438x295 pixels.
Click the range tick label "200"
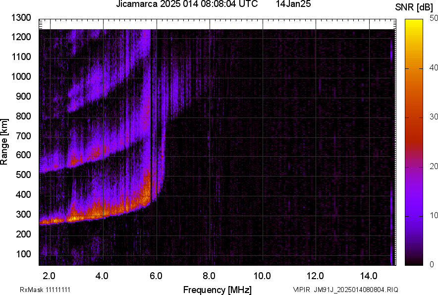point(23,234)
